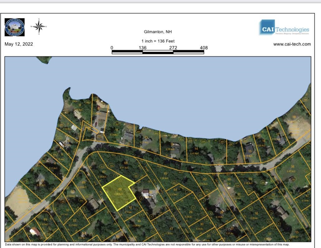
Task: Click the Gilmanton, NH map title
Action: (158, 32)
